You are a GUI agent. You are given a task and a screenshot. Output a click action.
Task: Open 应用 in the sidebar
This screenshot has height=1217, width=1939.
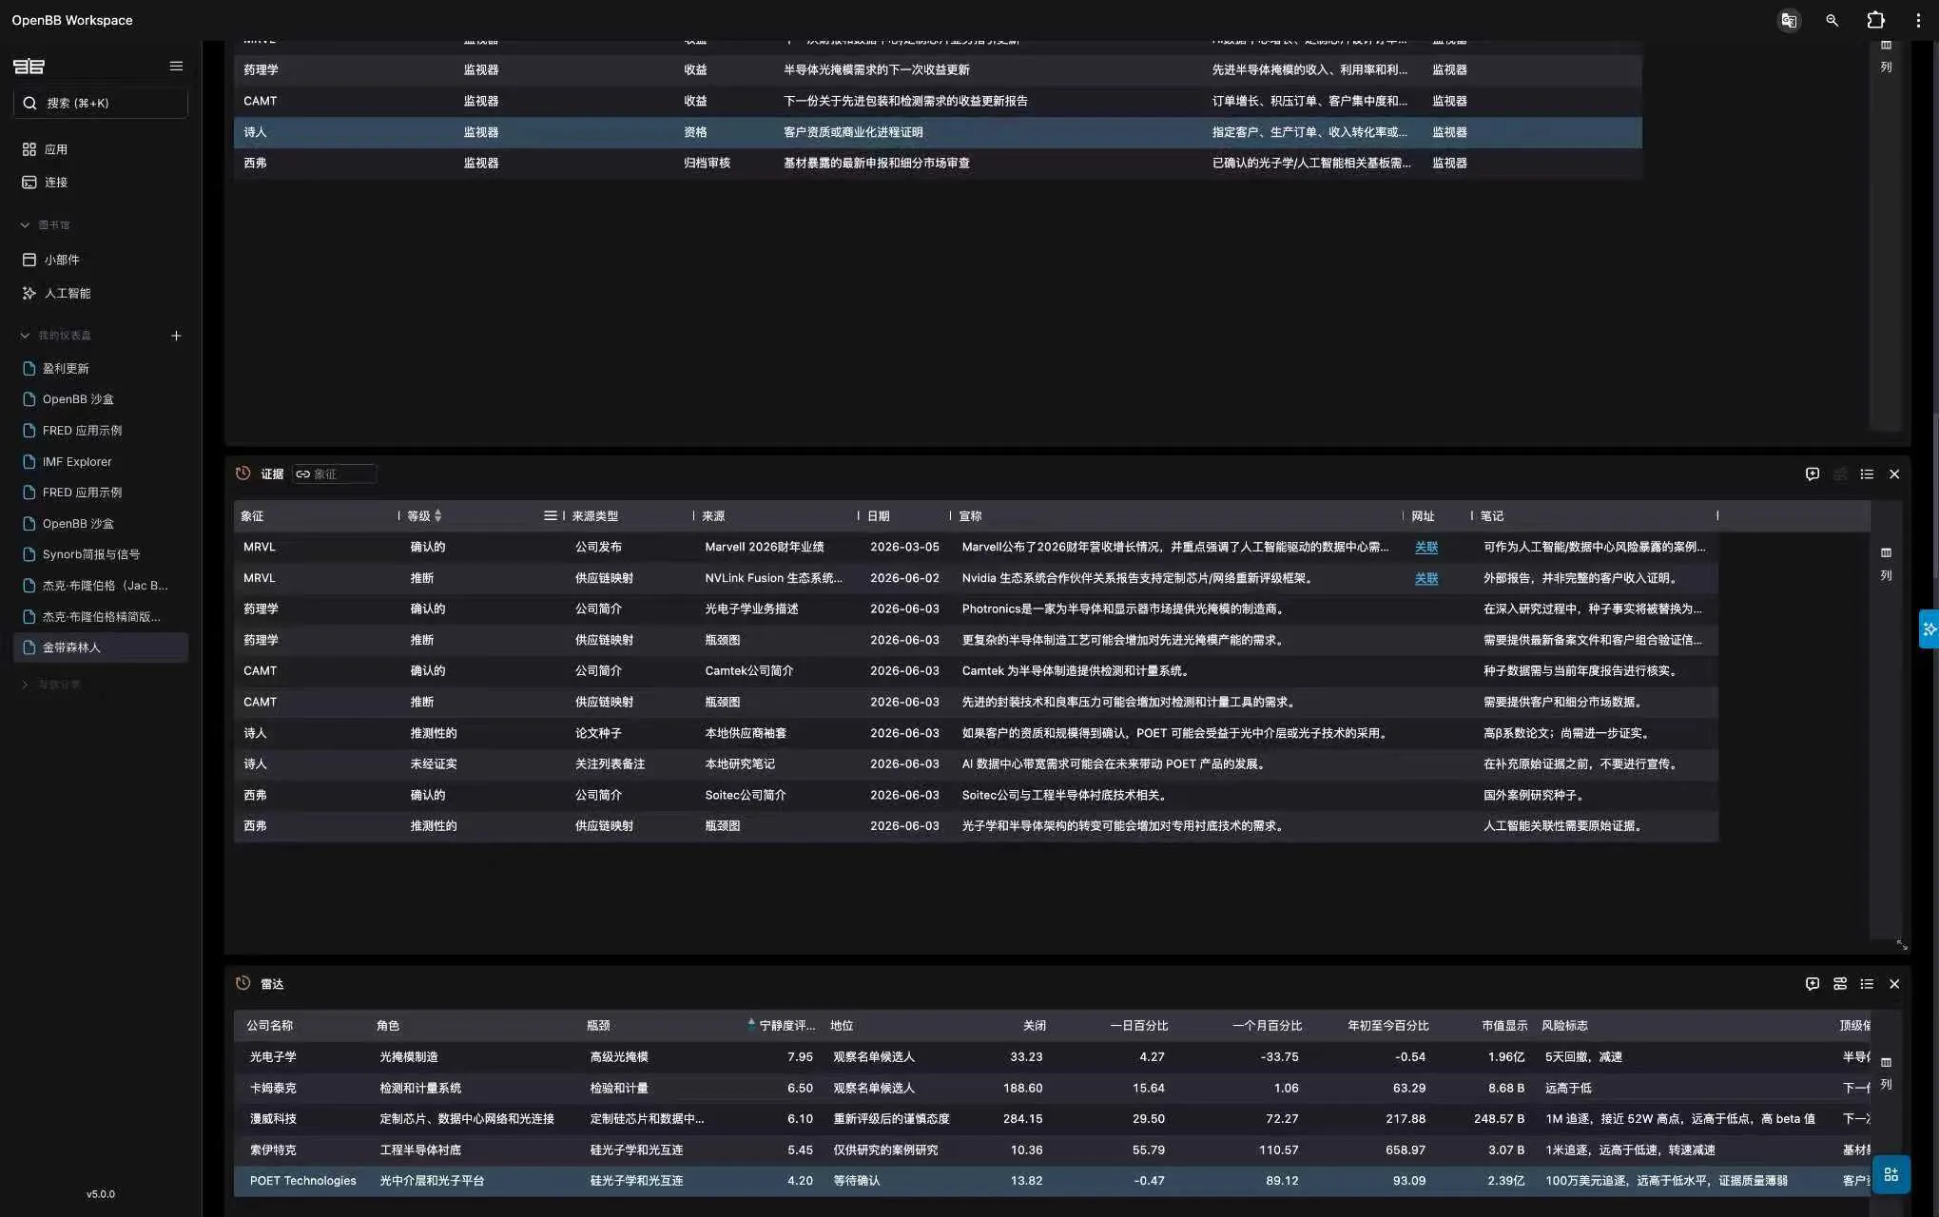point(55,149)
